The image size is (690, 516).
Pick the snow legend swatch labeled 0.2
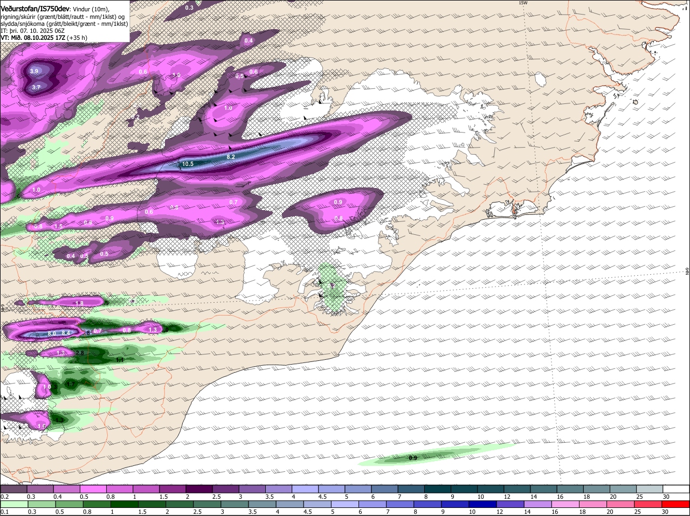tap(13, 489)
